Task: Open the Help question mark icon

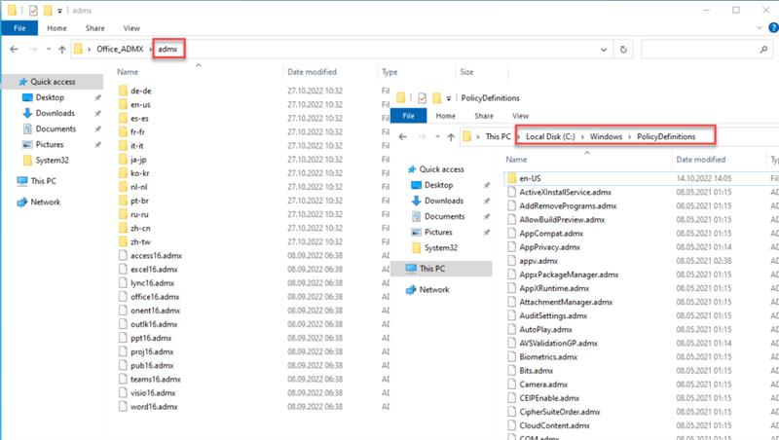Action: click(773, 28)
